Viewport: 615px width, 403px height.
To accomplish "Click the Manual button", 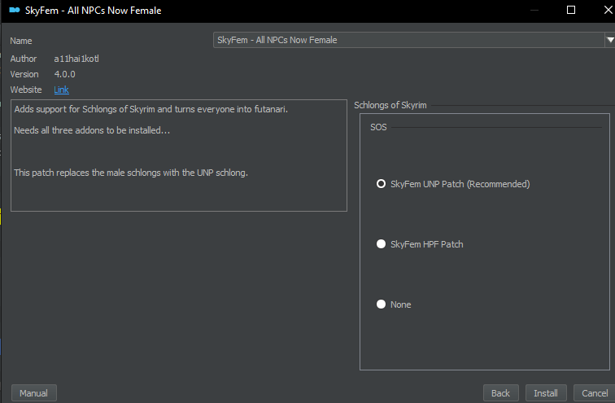I will click(33, 392).
